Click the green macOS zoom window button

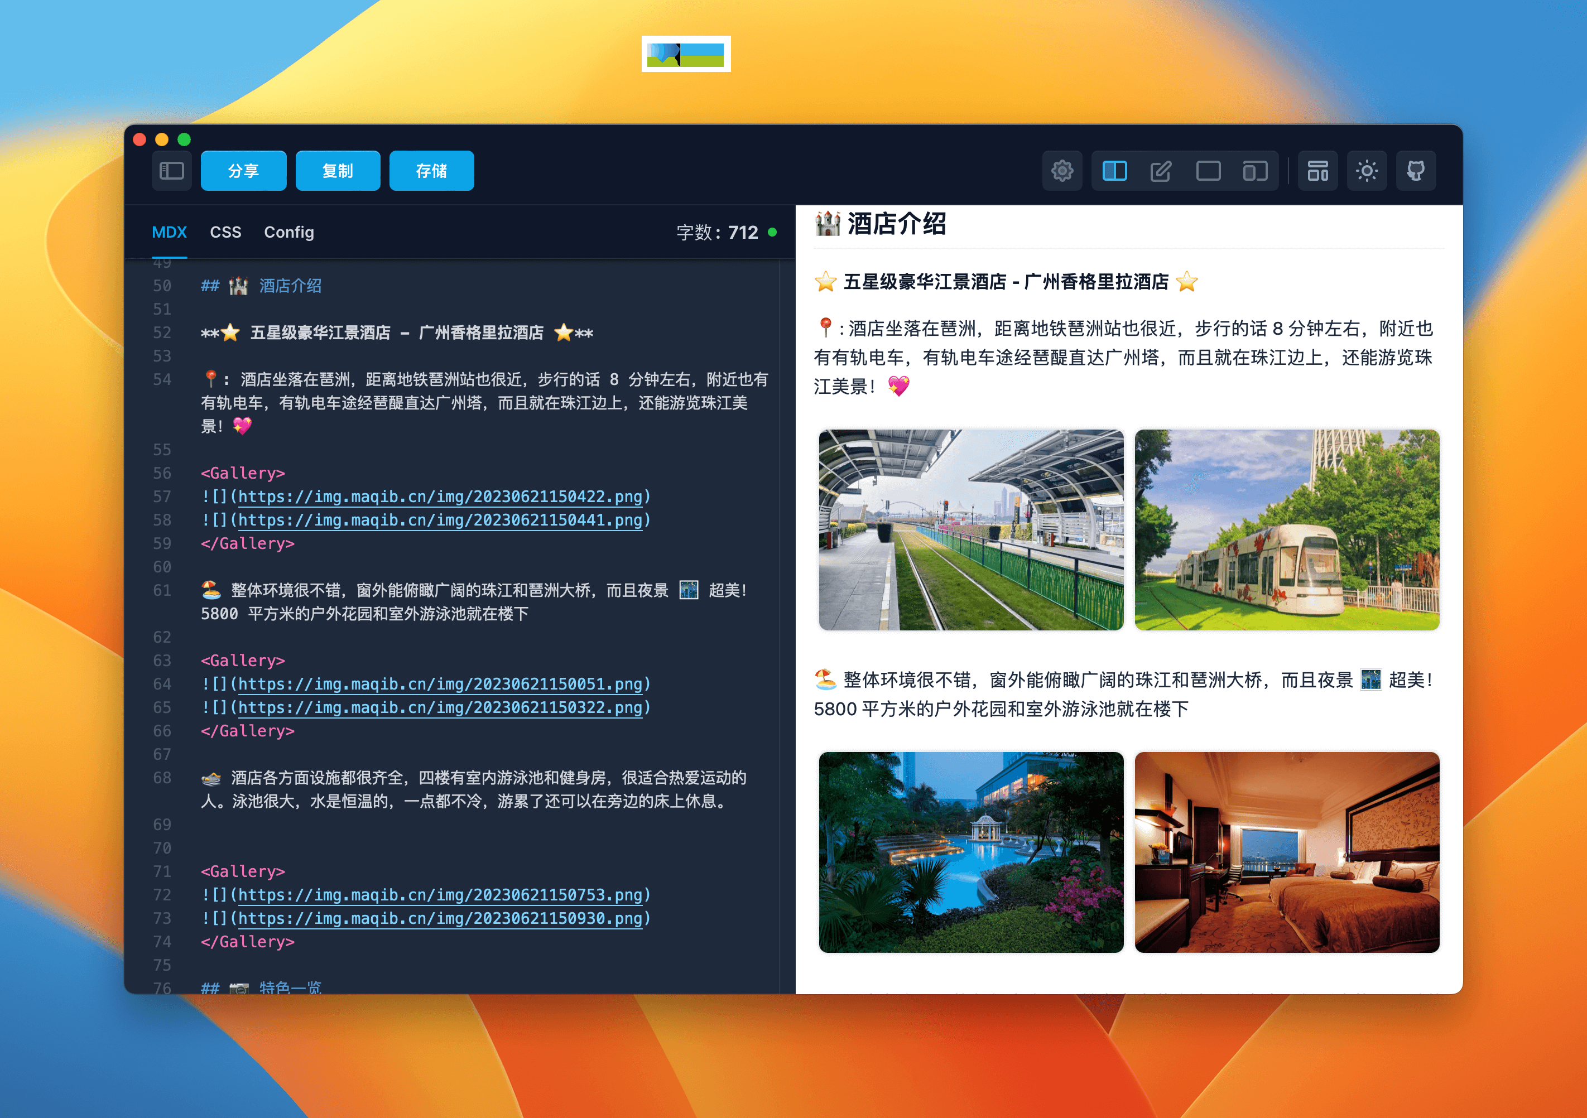coord(184,139)
